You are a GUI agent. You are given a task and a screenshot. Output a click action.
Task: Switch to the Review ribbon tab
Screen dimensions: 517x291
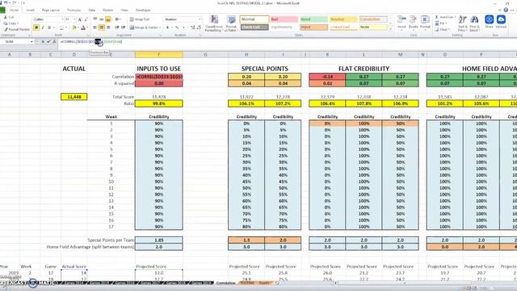click(107, 11)
